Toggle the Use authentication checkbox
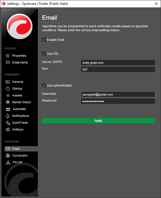Viewport: 161px width, 198px height. coord(44,85)
